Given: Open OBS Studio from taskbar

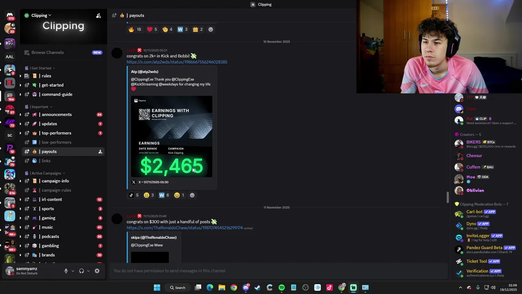Looking at the screenshot, I should pos(305,287).
